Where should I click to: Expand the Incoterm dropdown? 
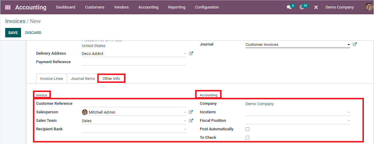tap(348, 112)
